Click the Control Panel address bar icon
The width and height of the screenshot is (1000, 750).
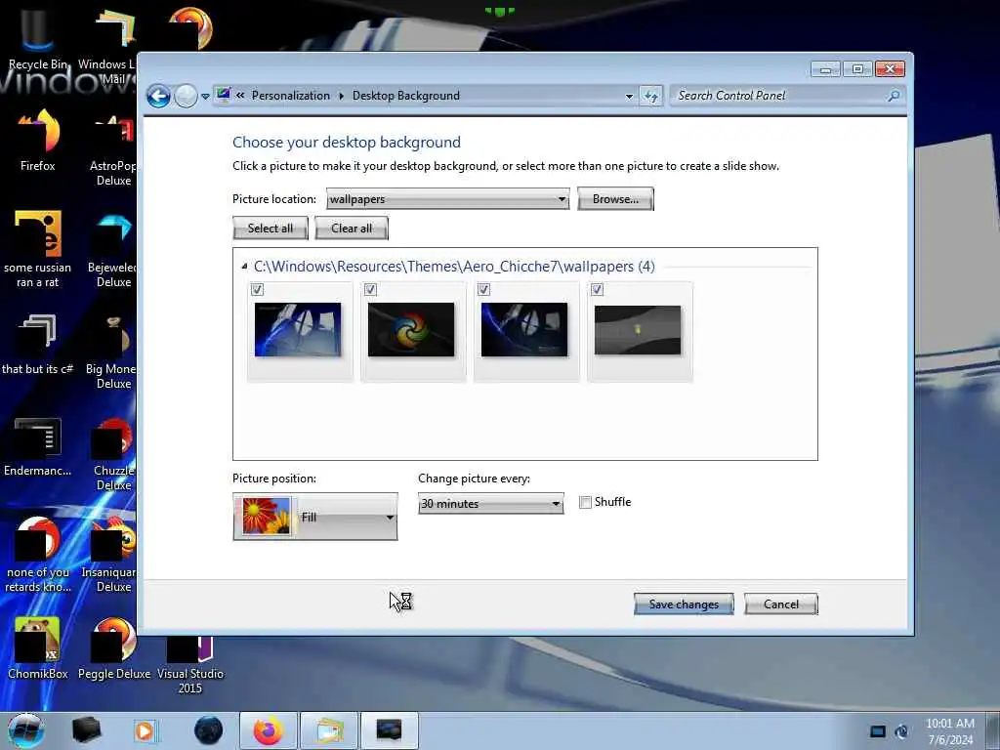pos(224,95)
